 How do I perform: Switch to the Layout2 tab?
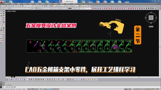pyautogui.click(x=23, y=77)
